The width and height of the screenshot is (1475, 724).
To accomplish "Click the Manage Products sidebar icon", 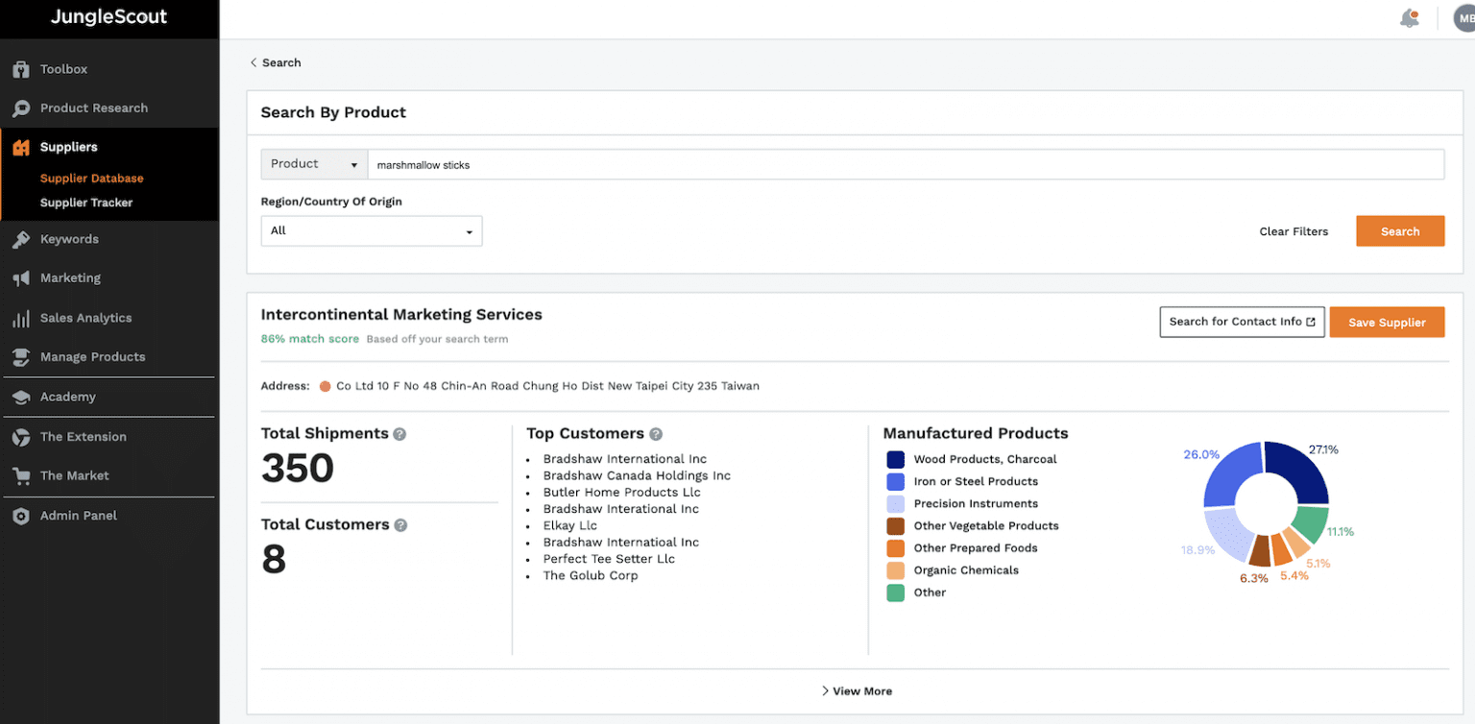I will (x=21, y=356).
